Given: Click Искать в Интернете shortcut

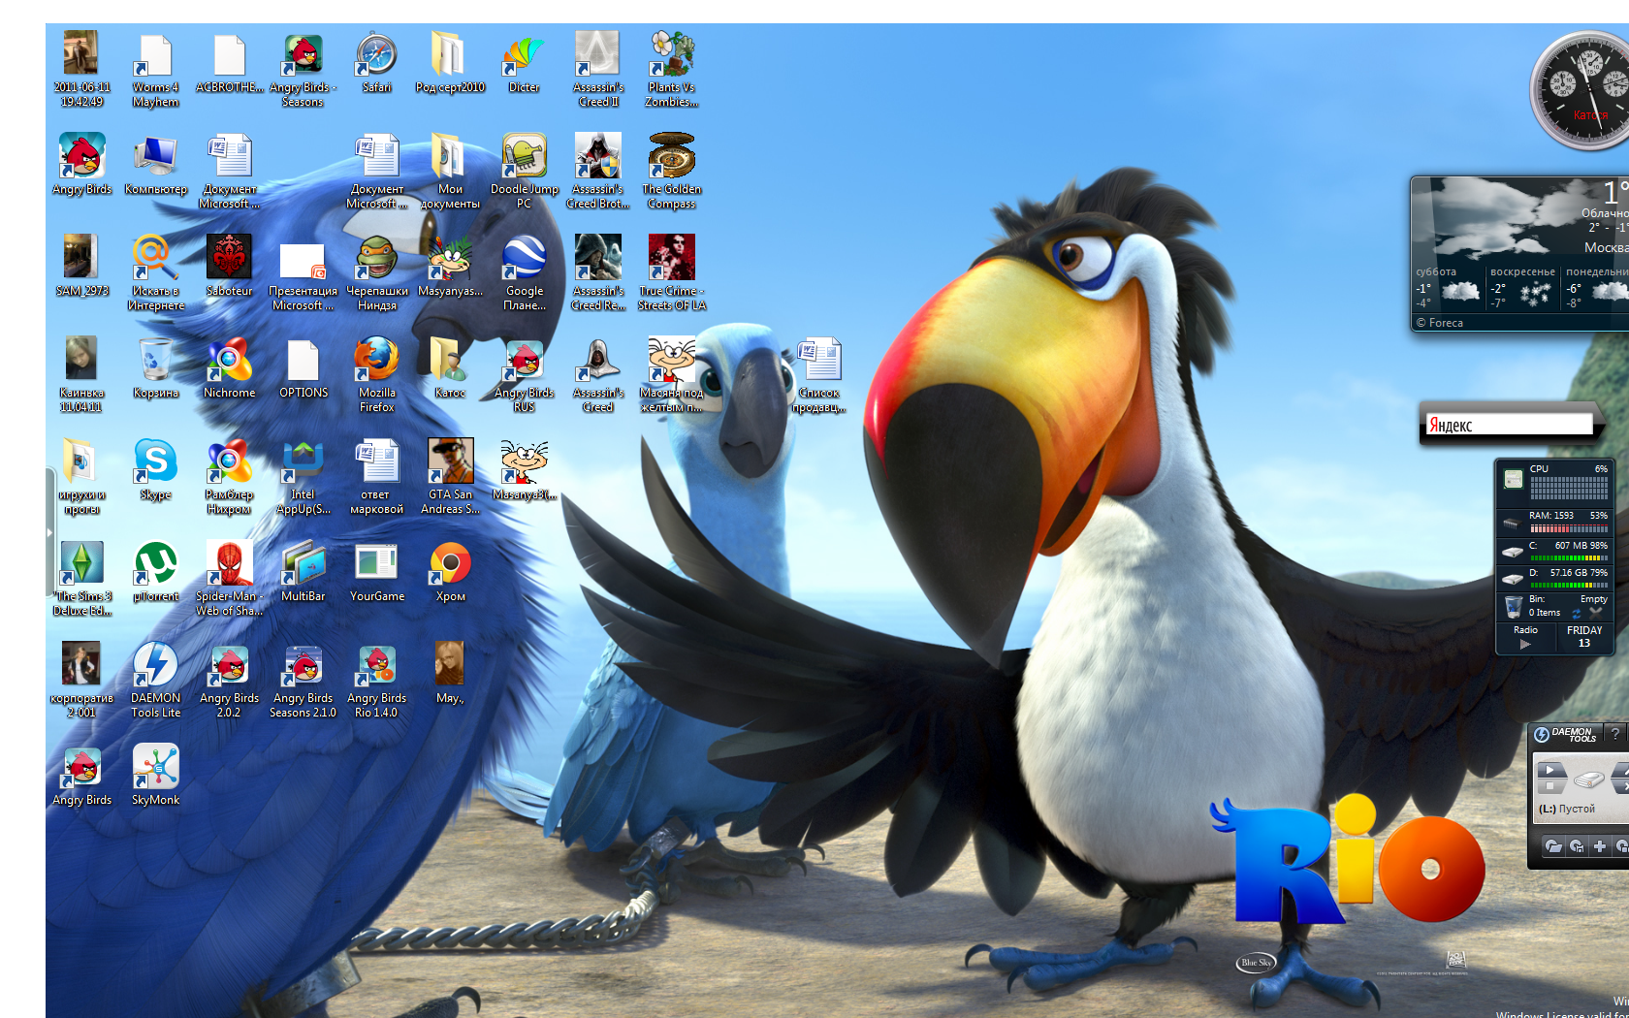Looking at the screenshot, I should 155,272.
